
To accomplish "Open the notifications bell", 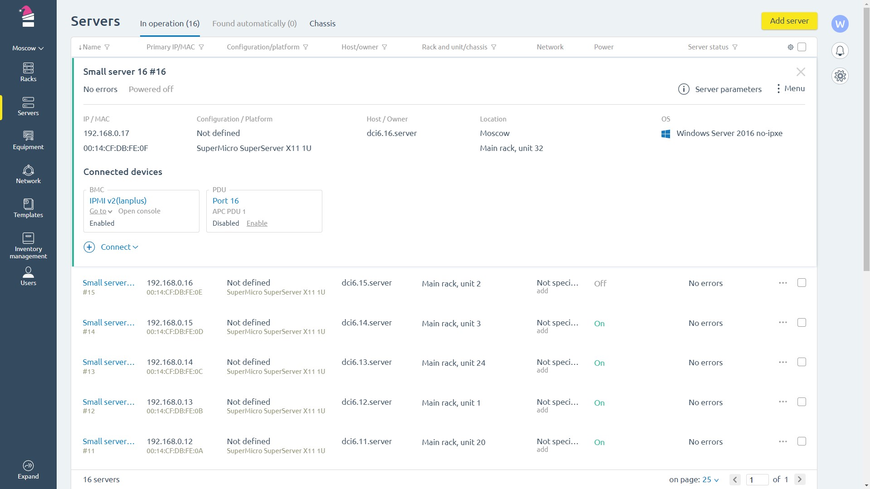I will coord(840,51).
